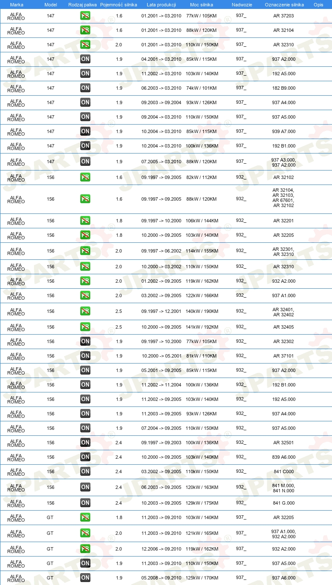Click the Pojemność silnika column header
Image resolution: width=332 pixels, height=585 pixels.
[118, 5]
